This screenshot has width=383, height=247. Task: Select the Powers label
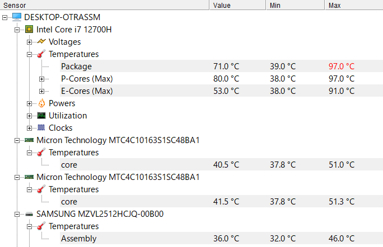(x=62, y=103)
